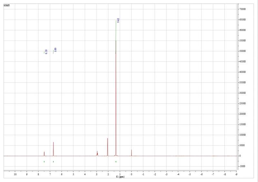Click the x-axis tick label -3
Image resolution: width=258 pixels, height=182 pixels.
coord(166,174)
